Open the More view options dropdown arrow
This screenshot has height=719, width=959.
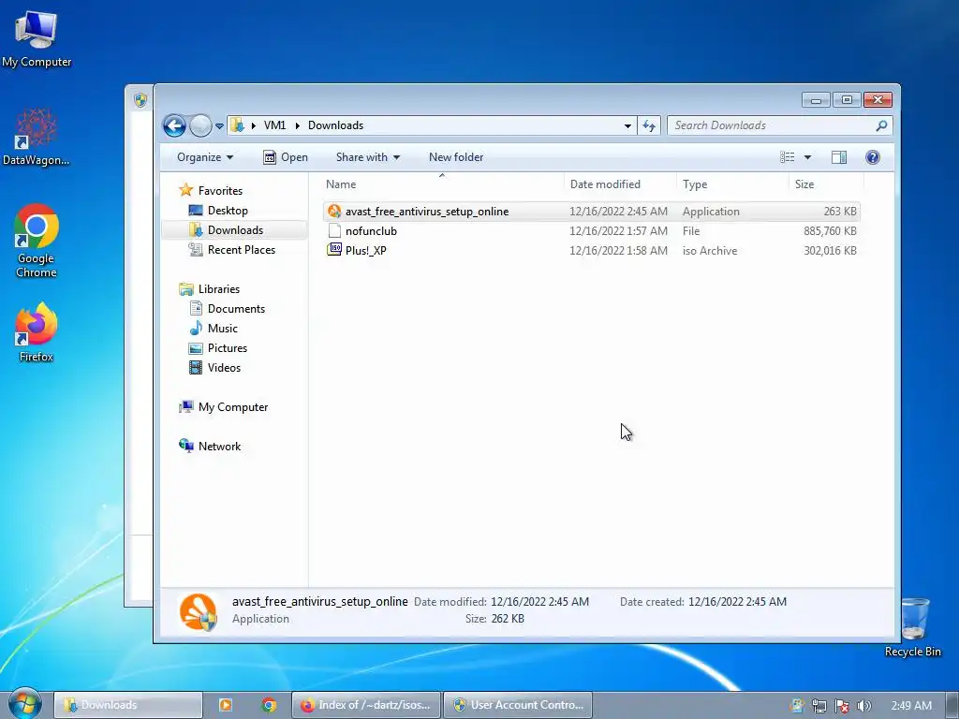click(x=807, y=157)
